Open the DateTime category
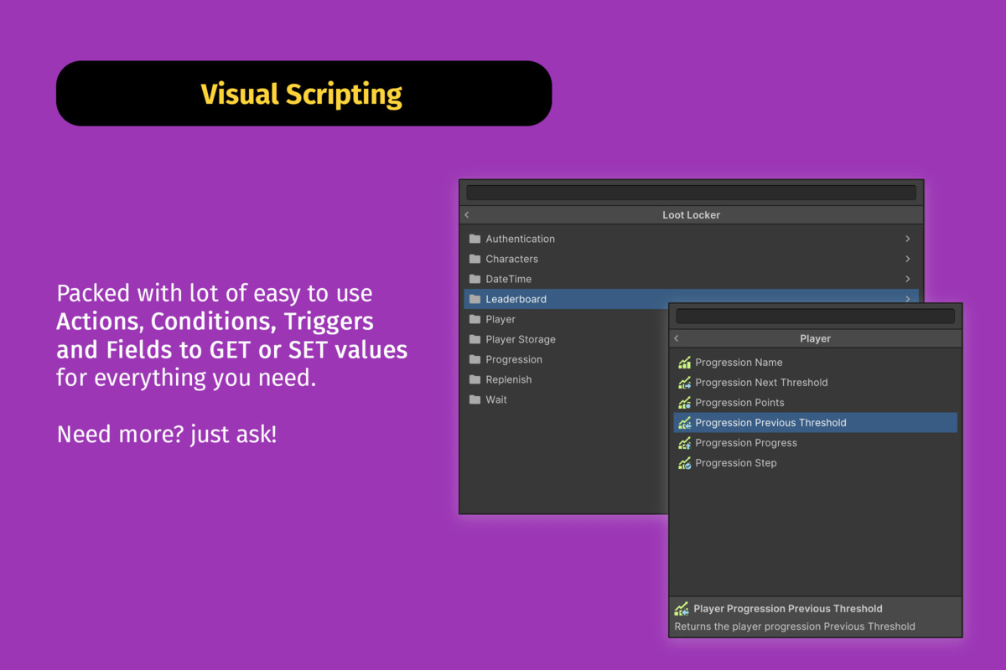The width and height of the screenshot is (1006, 670). point(691,279)
